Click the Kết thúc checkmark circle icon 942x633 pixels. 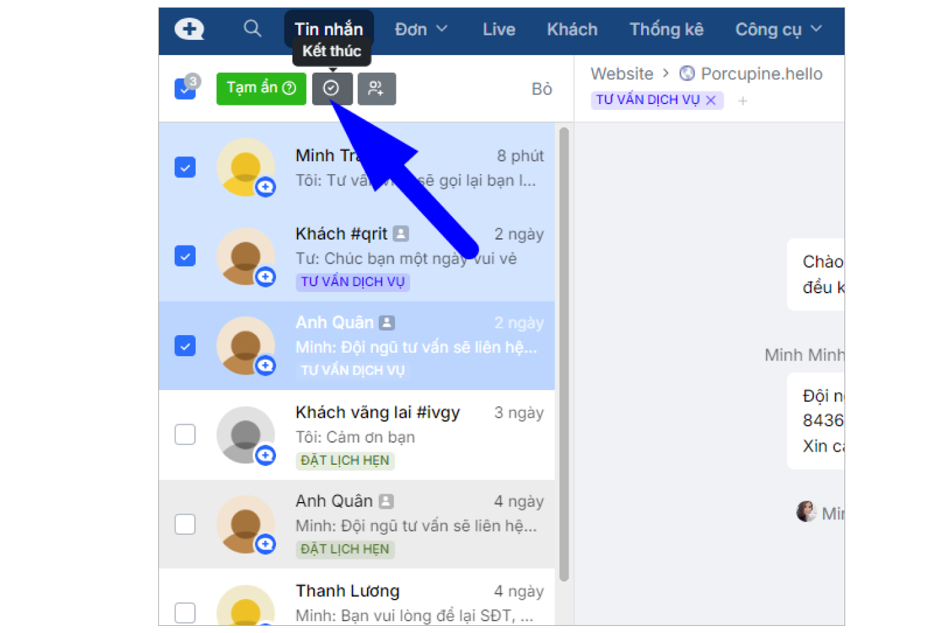pyautogui.click(x=332, y=88)
